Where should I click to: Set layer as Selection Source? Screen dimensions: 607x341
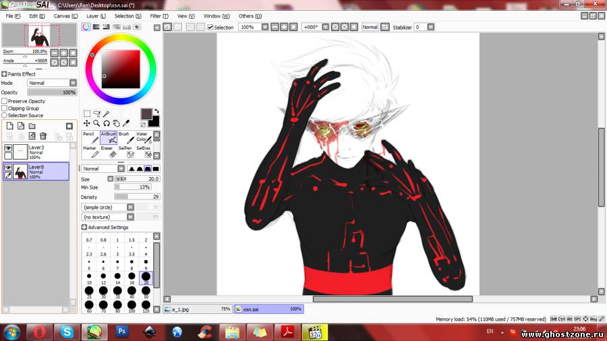(5, 115)
